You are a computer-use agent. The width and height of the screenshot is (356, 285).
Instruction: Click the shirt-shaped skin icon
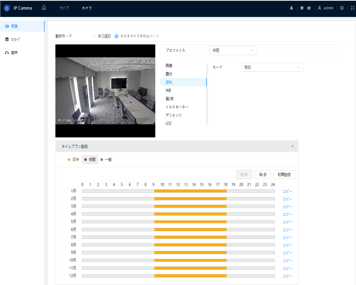302,8
